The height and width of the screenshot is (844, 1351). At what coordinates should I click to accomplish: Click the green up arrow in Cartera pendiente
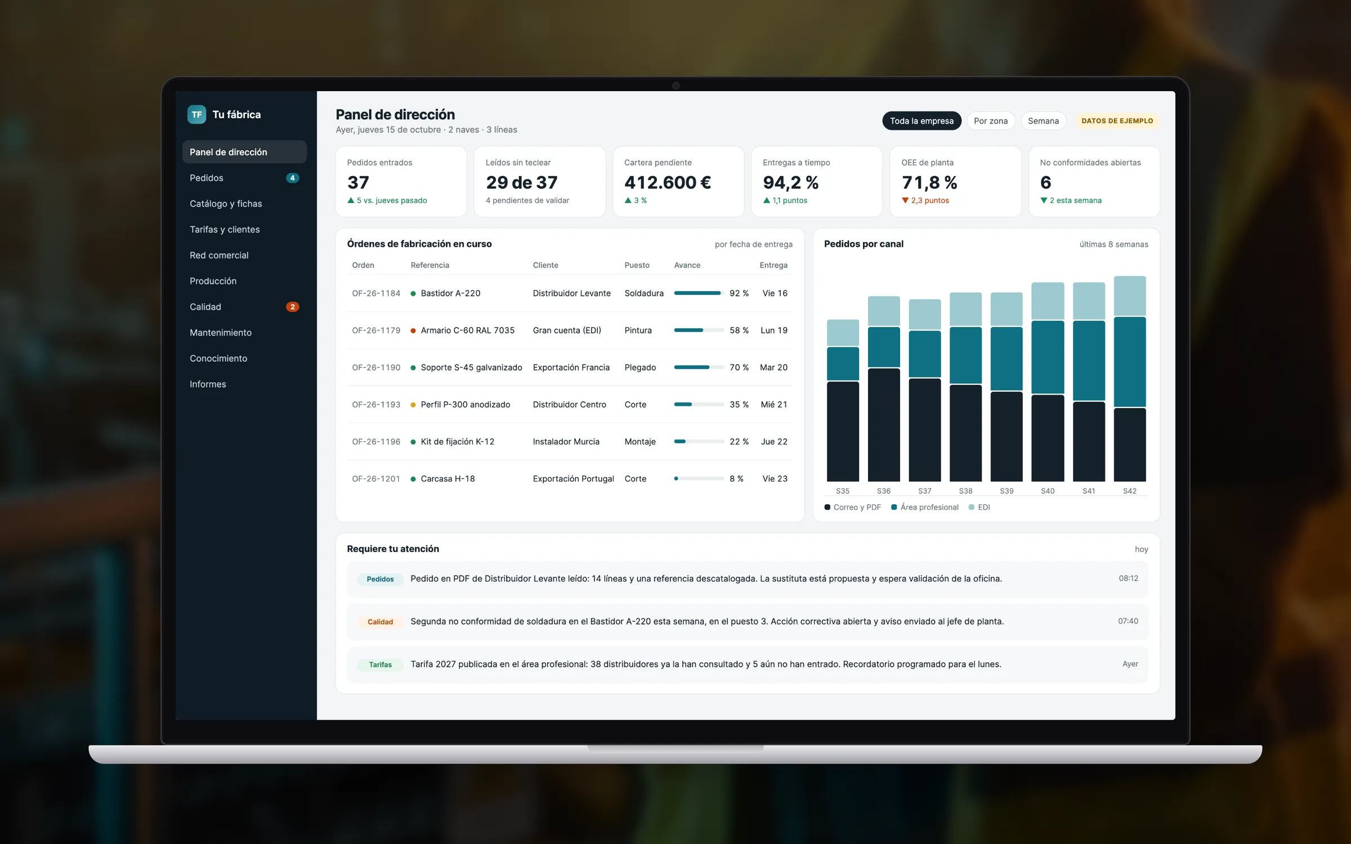(628, 200)
